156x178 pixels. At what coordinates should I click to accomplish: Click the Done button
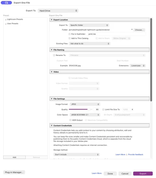(110, 173)
